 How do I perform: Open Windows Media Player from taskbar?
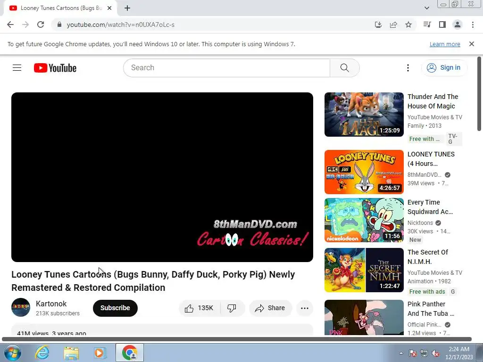(x=100, y=353)
